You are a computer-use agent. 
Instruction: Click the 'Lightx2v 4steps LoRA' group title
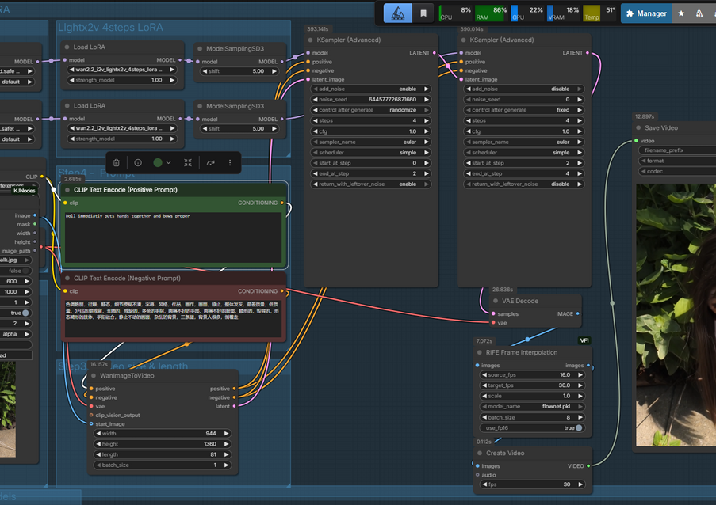coord(110,28)
